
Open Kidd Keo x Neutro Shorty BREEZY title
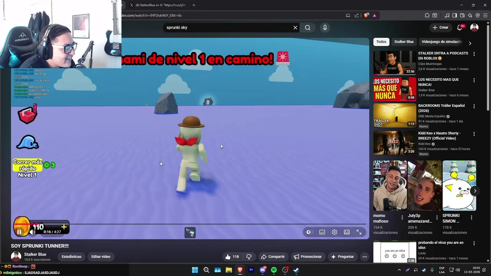439,136
